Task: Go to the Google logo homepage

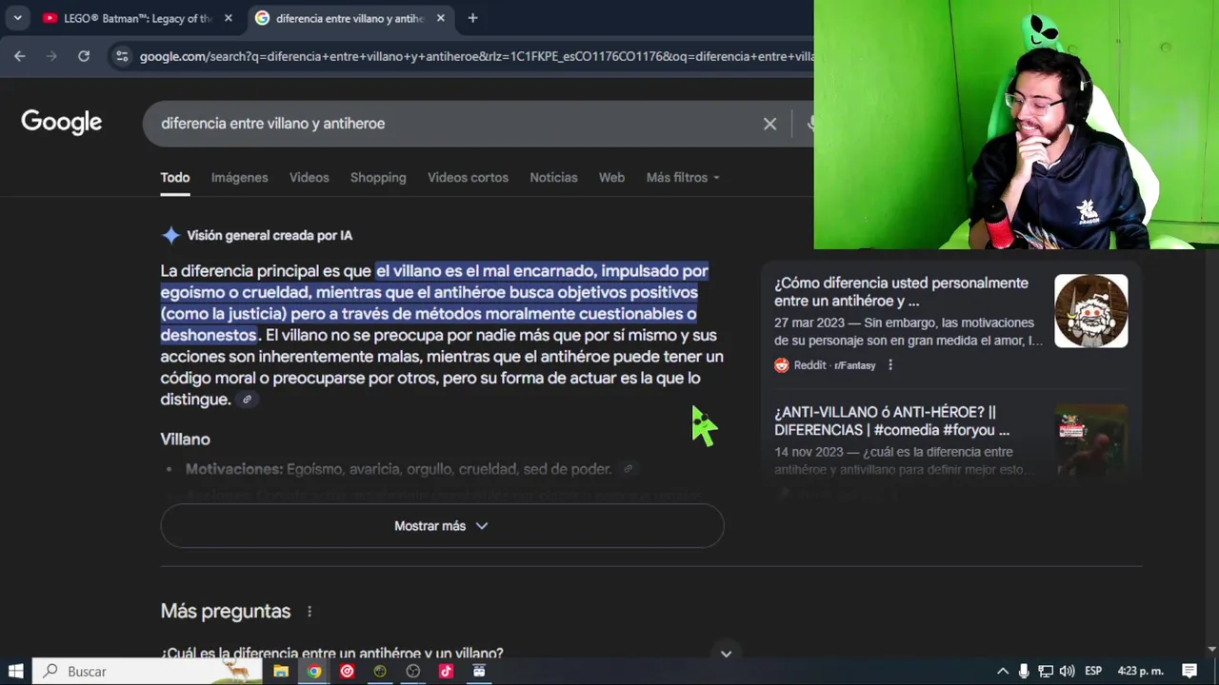Action: (x=61, y=122)
